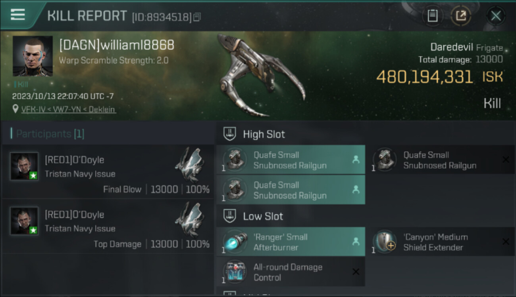Copy the kill report ID
This screenshot has height=297, width=516.
(197, 17)
